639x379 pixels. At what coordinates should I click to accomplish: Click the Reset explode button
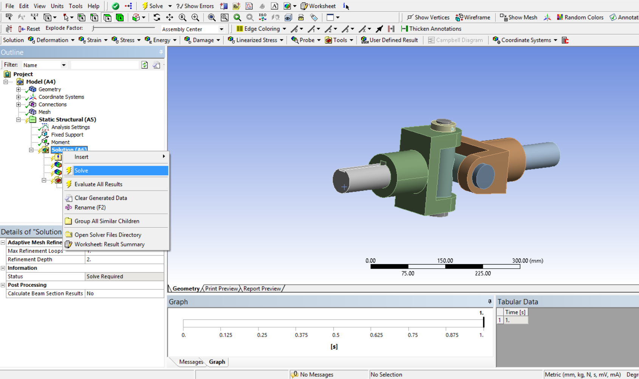[29, 29]
